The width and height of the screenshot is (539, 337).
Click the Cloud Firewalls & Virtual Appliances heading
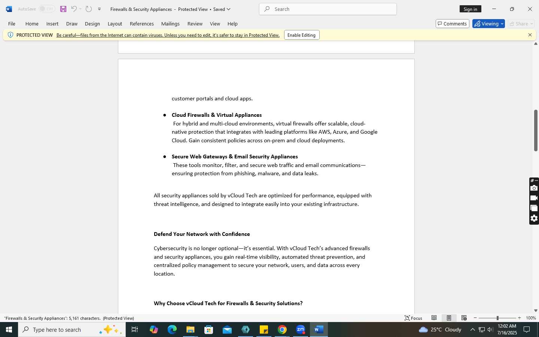[217, 115]
